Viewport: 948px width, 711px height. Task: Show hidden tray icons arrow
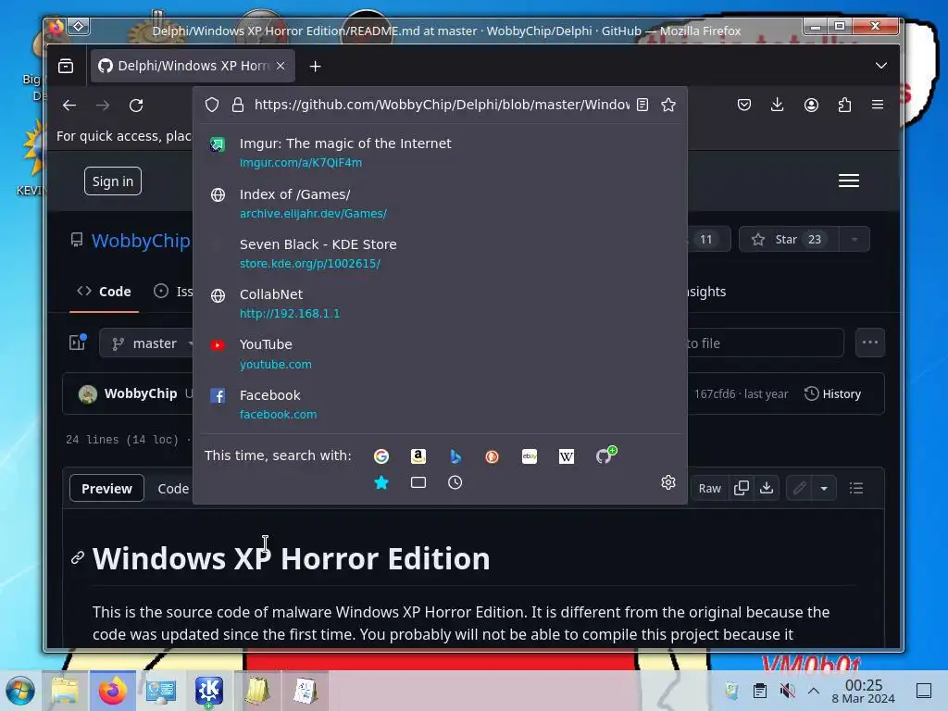pos(814,691)
